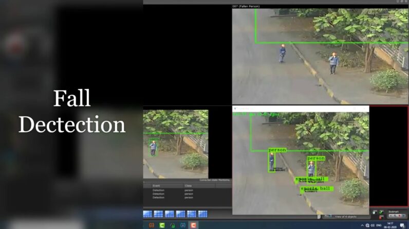Viewport: 409px width, 229px height.
Task: Select the fifth grid layout icon
Action: (x=192, y=214)
